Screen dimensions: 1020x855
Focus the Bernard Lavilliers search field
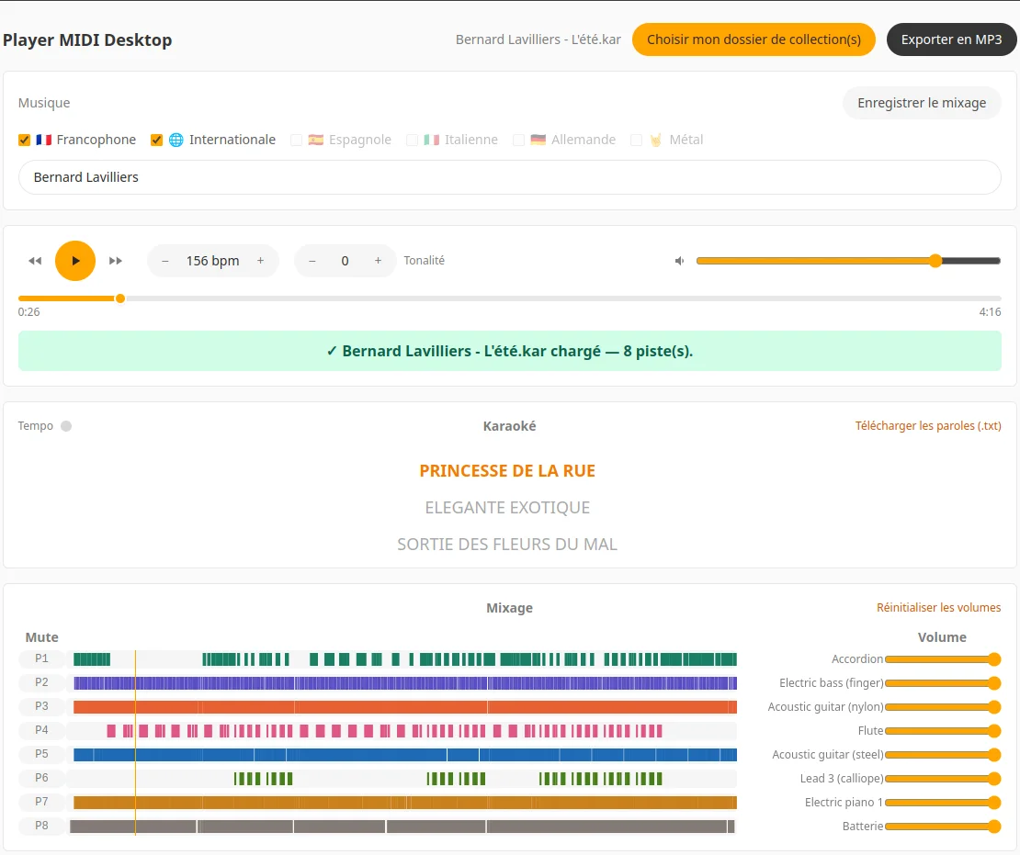point(509,177)
